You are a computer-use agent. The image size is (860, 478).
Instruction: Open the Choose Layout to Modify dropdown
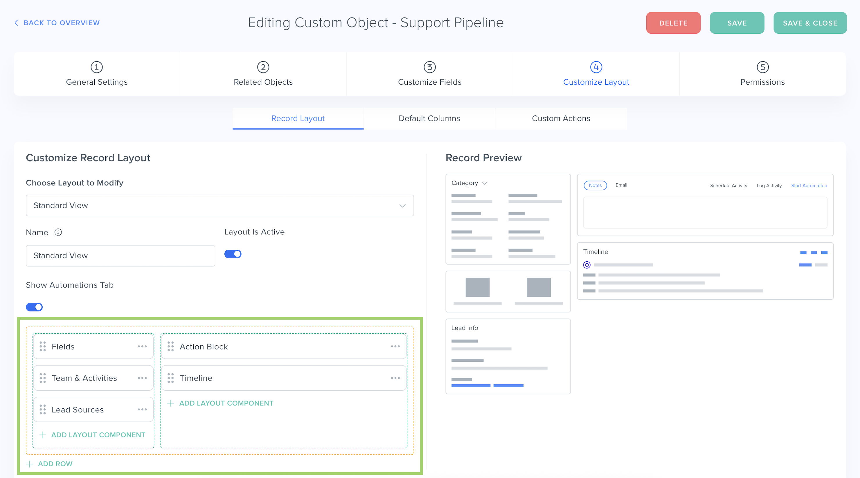pos(220,205)
